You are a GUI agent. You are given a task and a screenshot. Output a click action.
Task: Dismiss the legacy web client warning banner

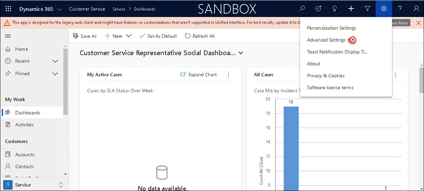click(419, 23)
